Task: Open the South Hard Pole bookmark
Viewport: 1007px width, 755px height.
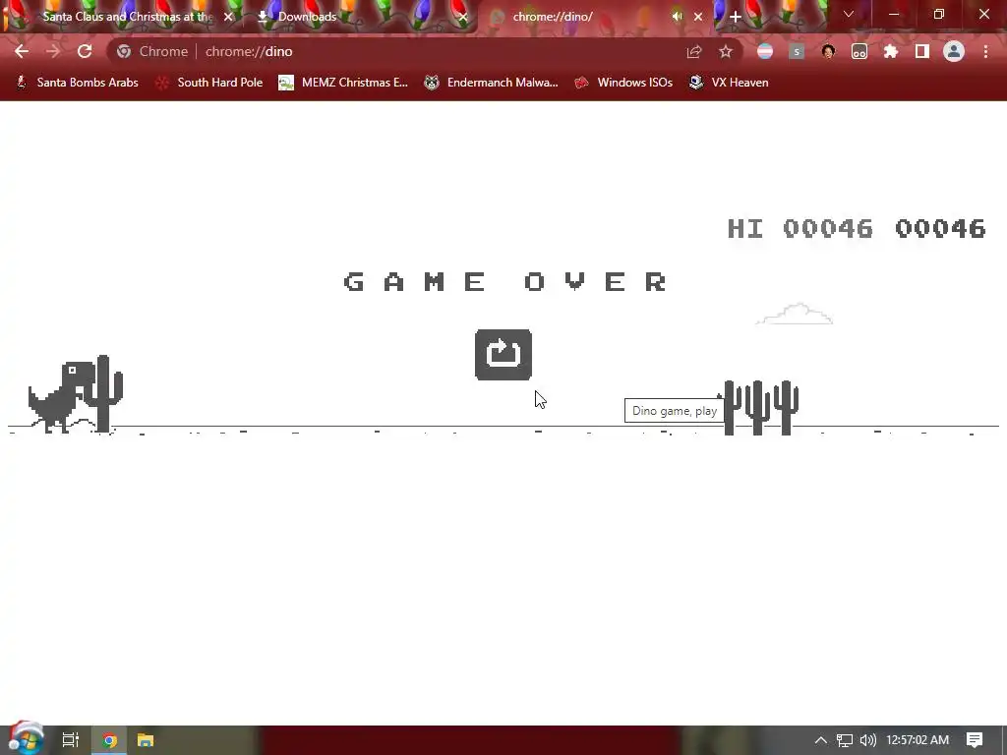Action: pos(209,83)
